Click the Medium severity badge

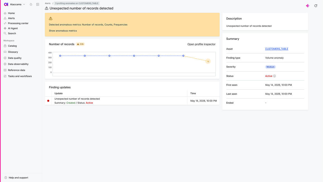[x=270, y=67]
